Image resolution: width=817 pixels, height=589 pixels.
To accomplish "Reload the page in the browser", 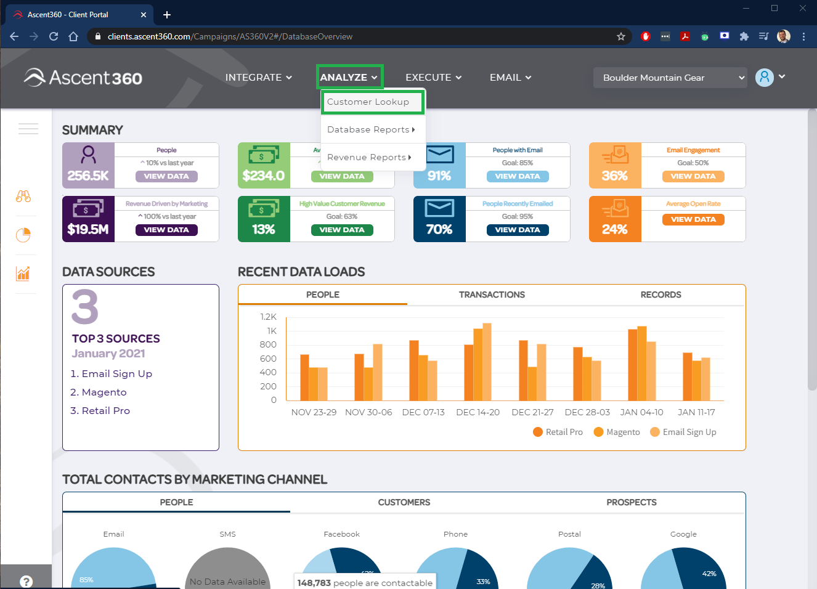I will (x=54, y=36).
